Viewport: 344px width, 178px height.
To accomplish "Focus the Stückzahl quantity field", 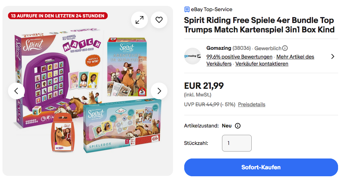I will click(x=236, y=143).
